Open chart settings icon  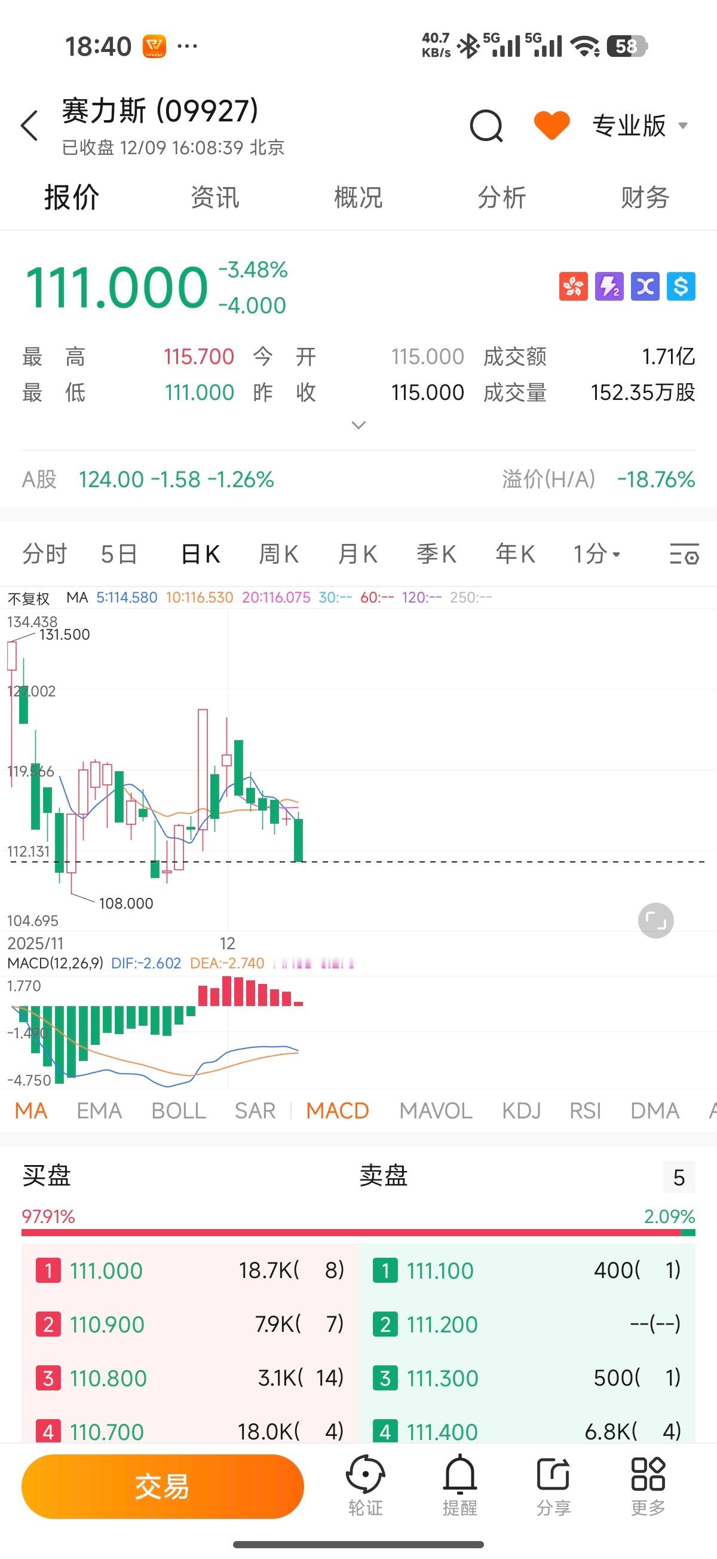(684, 554)
